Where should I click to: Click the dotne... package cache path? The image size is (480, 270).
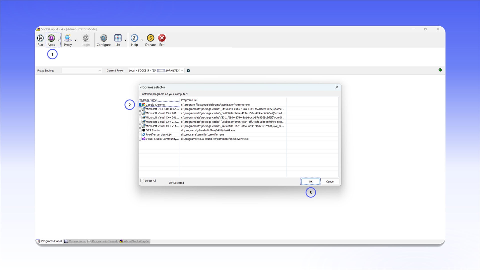232,109
